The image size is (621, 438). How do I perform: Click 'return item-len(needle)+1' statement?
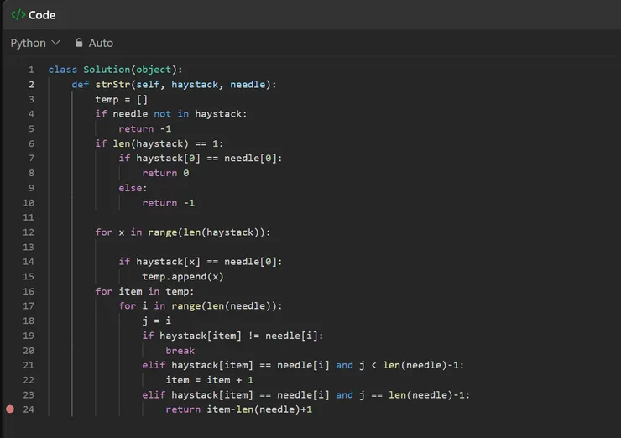pos(239,409)
